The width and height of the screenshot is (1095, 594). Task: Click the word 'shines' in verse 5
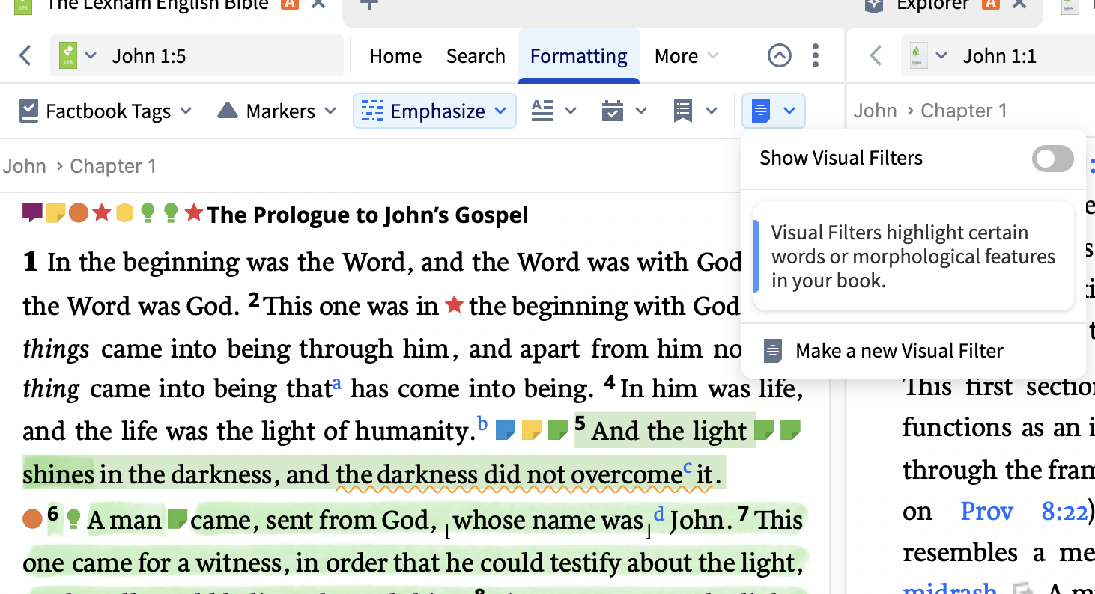click(x=58, y=474)
